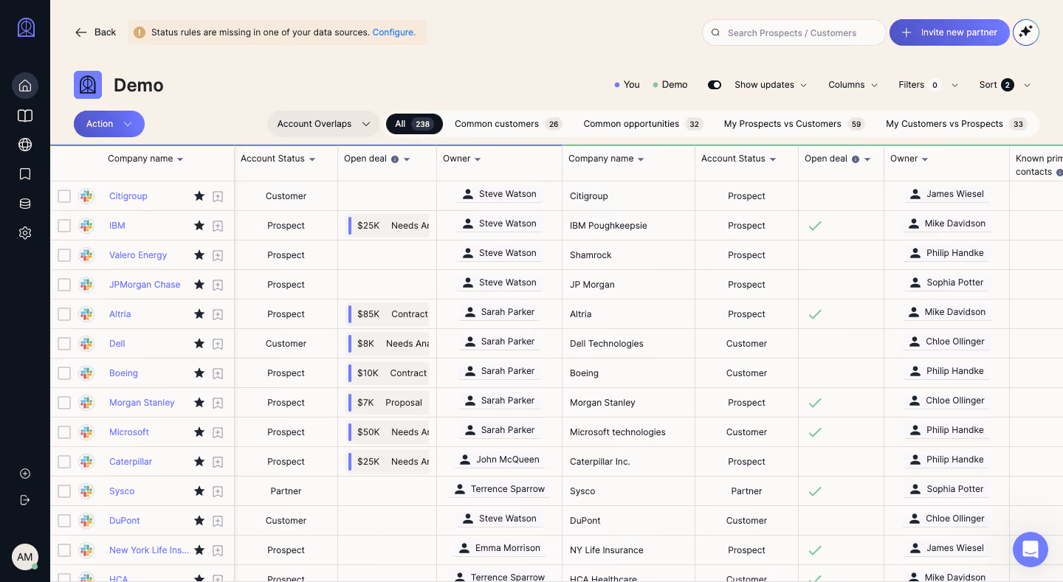Open the Home icon in the sidebar
Screen dimensions: 1063x582
(25, 86)
